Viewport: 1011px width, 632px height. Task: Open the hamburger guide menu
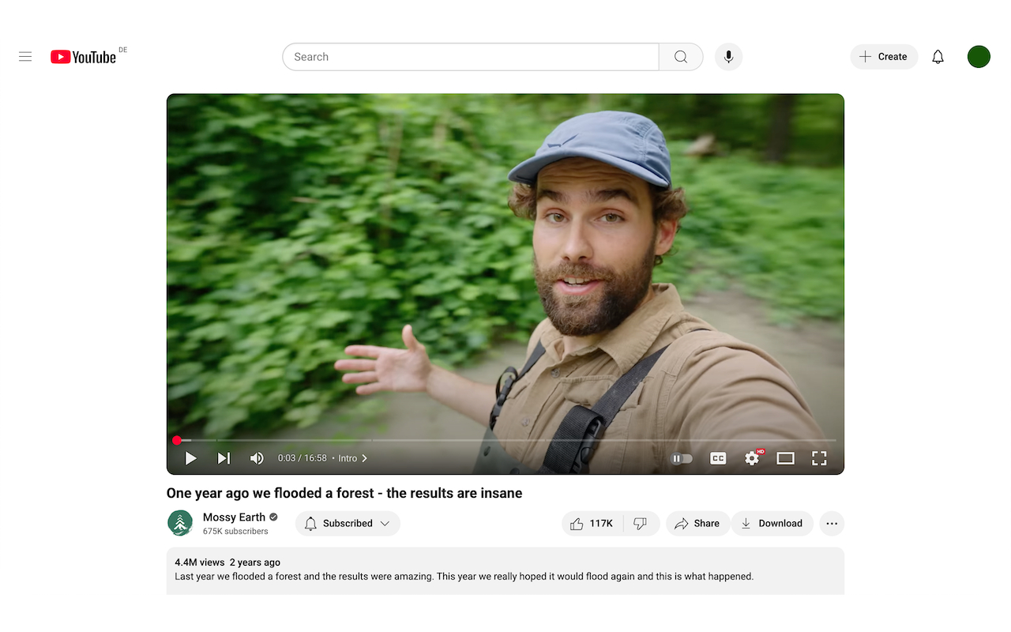click(25, 57)
